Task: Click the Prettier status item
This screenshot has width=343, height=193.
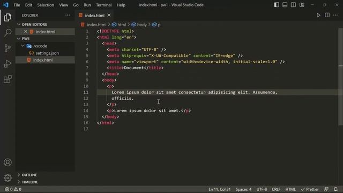Action: [x=310, y=189]
